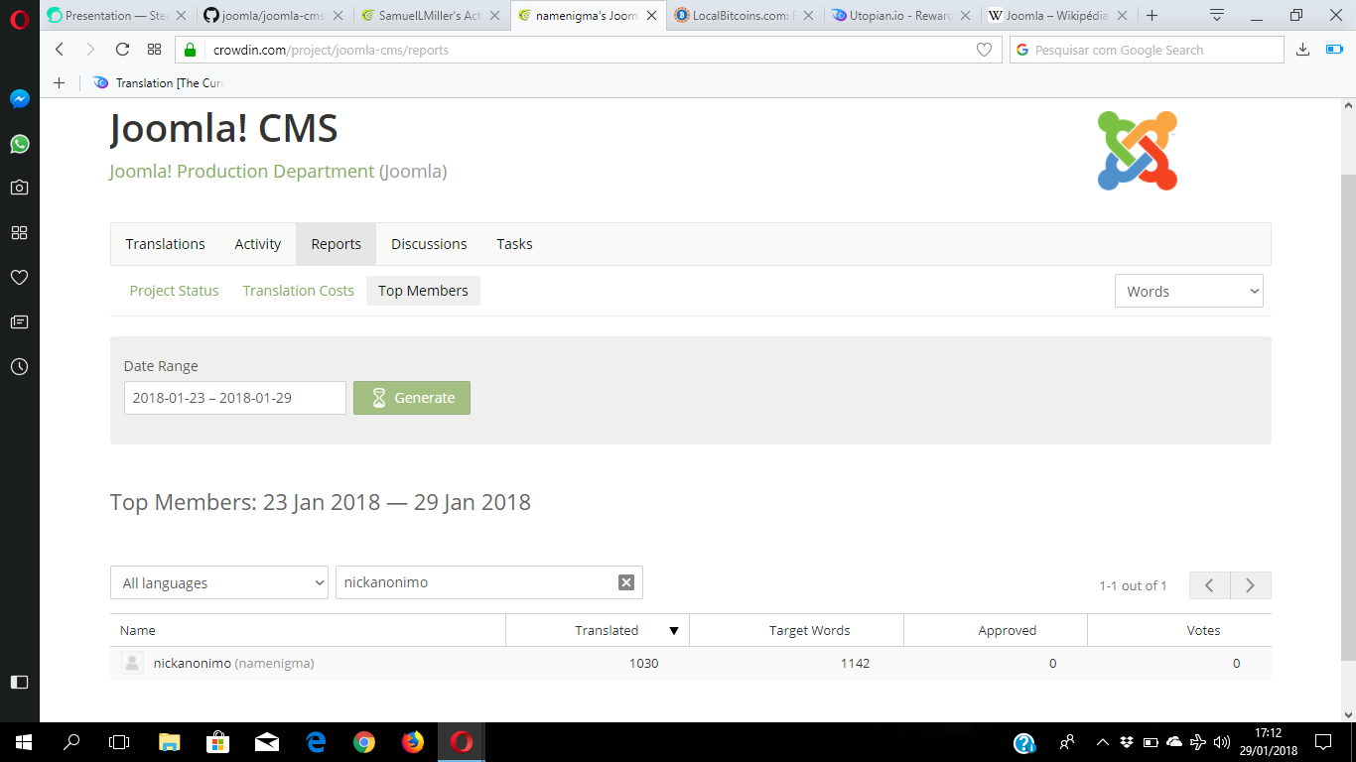
Task: Close the Joomla Wikipédia tab
Action: 1122,15
